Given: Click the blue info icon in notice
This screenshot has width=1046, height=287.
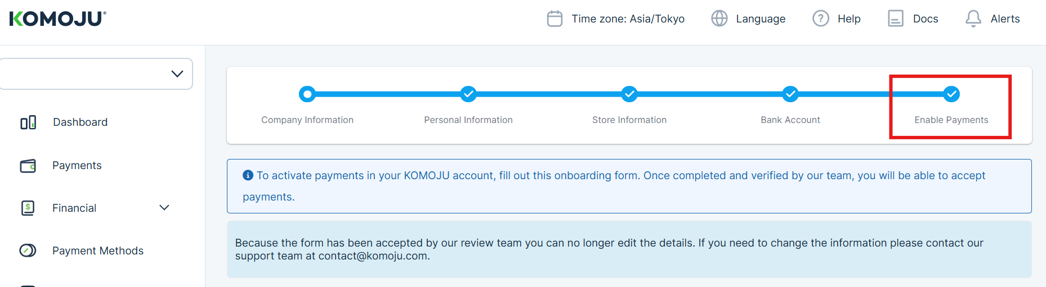Looking at the screenshot, I should [x=248, y=175].
